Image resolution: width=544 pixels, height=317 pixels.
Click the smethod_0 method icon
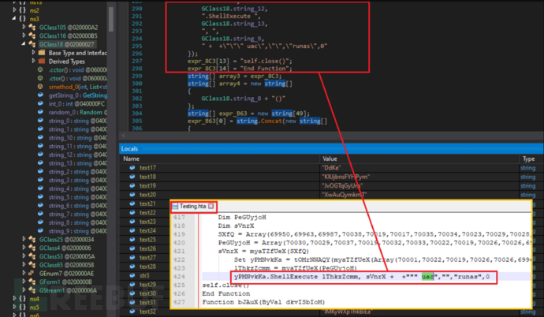click(x=40, y=87)
